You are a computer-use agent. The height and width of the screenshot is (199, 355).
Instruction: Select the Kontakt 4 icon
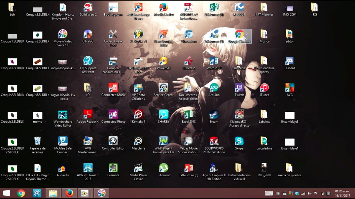pos(138,117)
